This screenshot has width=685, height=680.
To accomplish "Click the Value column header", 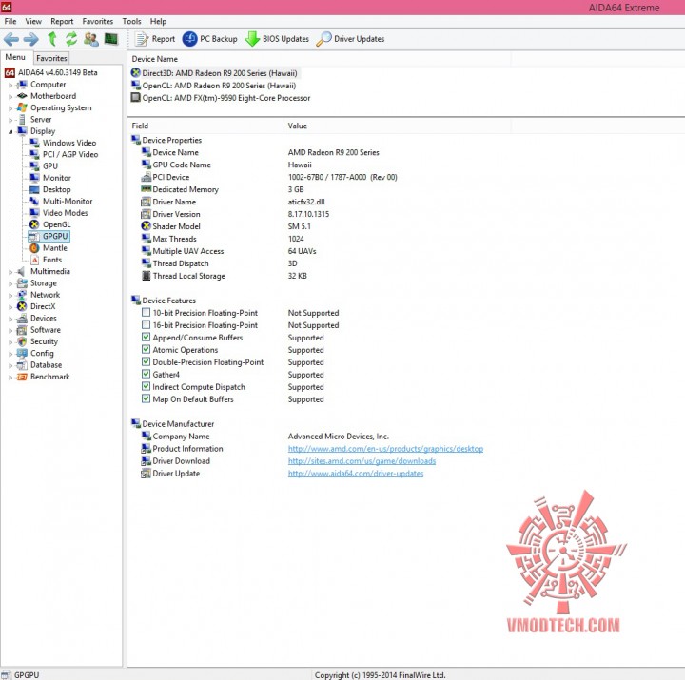I will (x=397, y=126).
